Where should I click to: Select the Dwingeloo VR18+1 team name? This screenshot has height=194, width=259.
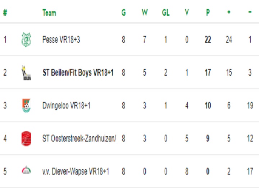pos(67,106)
